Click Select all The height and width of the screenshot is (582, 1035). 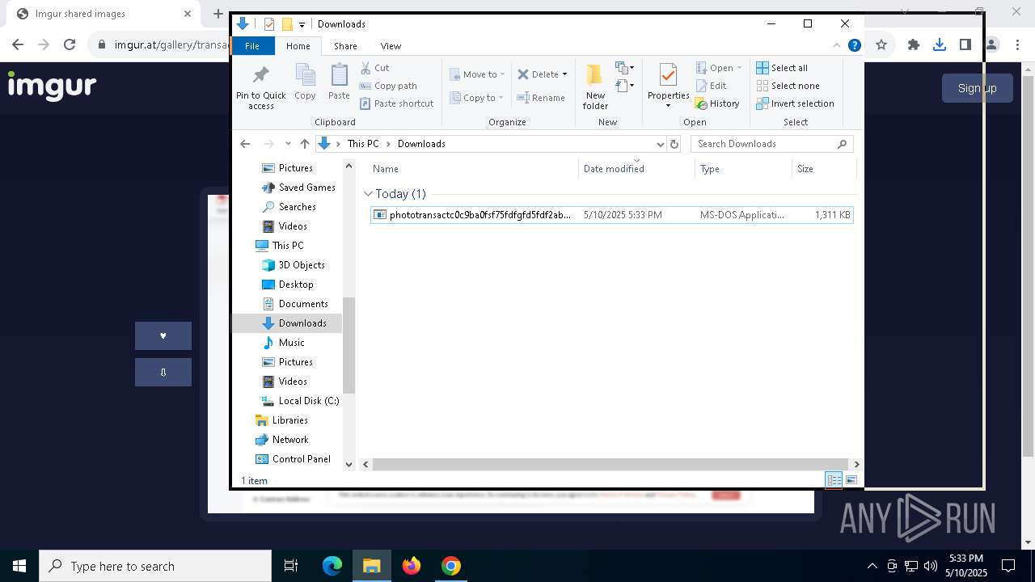pos(782,68)
